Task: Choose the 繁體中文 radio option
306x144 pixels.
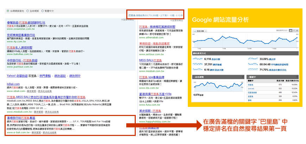Action: [x=43, y=11]
